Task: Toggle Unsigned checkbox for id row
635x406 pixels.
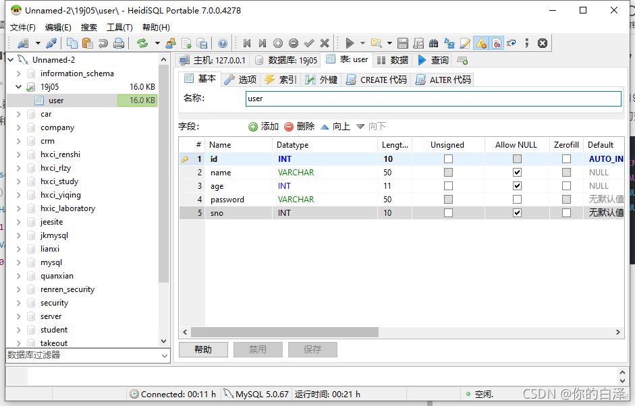Action: point(448,158)
